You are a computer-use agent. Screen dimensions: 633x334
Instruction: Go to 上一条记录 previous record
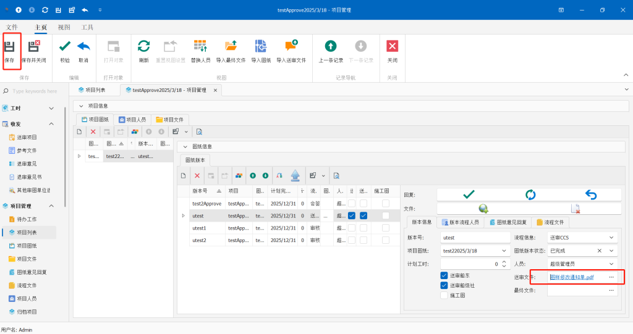click(x=331, y=49)
